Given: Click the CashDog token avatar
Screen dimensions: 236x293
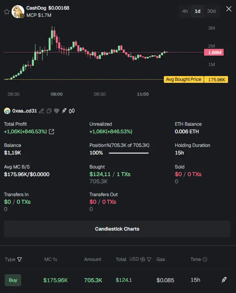Looking at the screenshot, I should pyautogui.click(x=18, y=12).
